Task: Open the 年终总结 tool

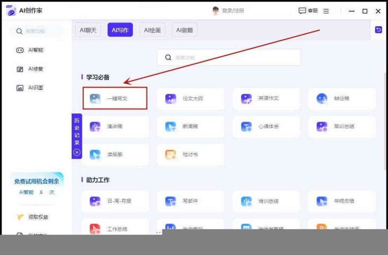Action: [342, 201]
